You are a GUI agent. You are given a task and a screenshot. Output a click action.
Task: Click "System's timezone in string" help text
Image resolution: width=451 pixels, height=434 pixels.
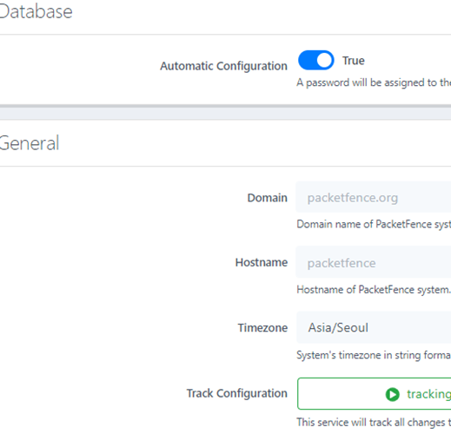click(x=374, y=355)
